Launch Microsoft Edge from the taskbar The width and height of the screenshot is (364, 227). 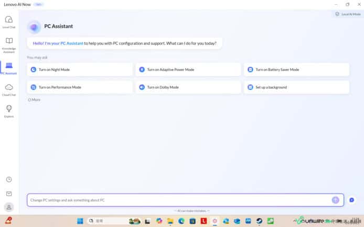pyautogui.click(x=181, y=221)
